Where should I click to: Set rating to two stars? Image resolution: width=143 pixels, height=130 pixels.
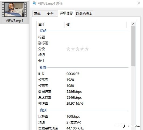click(73, 49)
